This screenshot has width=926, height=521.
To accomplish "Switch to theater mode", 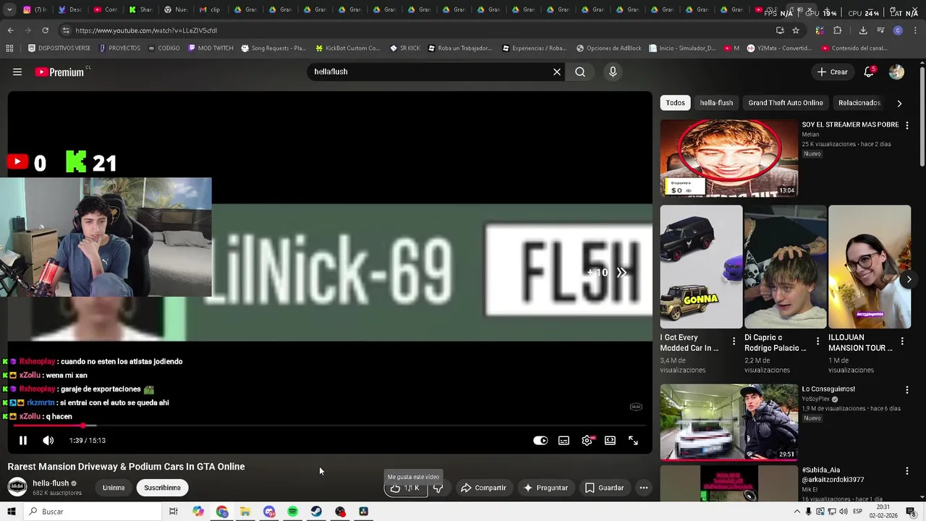I will (610, 440).
